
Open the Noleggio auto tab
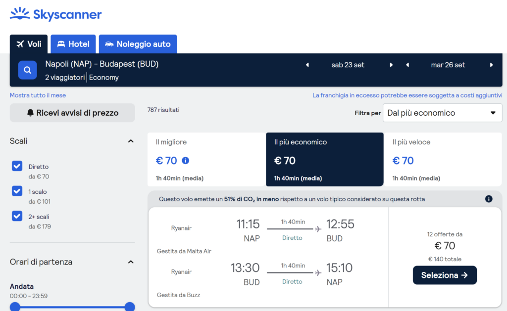click(x=138, y=44)
